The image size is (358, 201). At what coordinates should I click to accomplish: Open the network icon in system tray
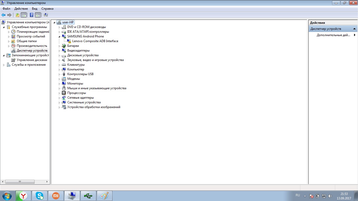tap(324, 196)
